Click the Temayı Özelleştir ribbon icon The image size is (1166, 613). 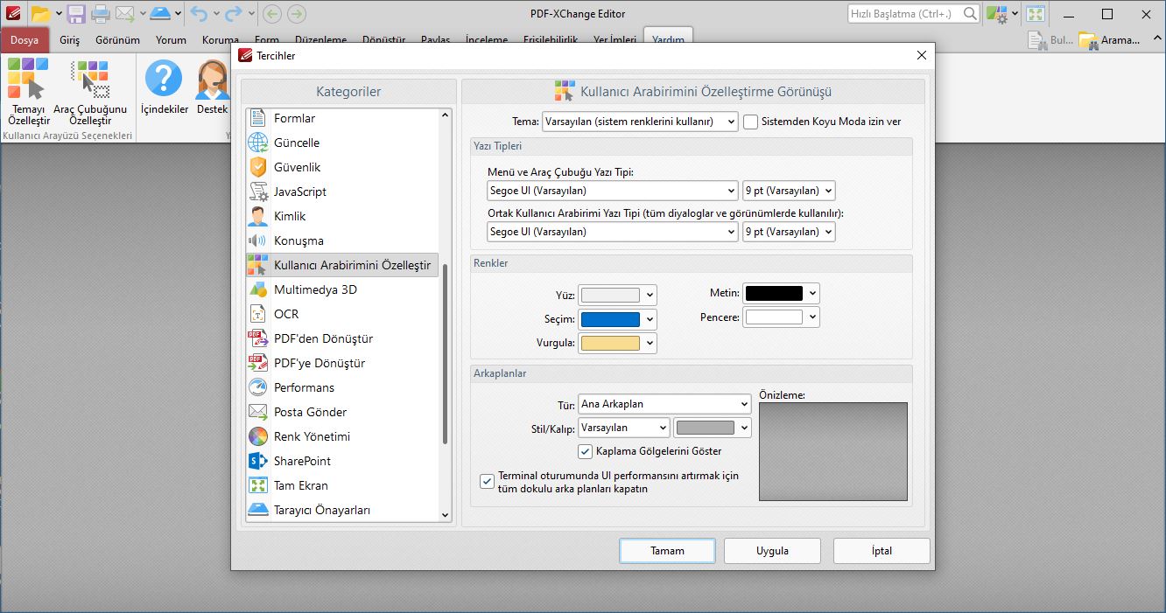coord(29,91)
